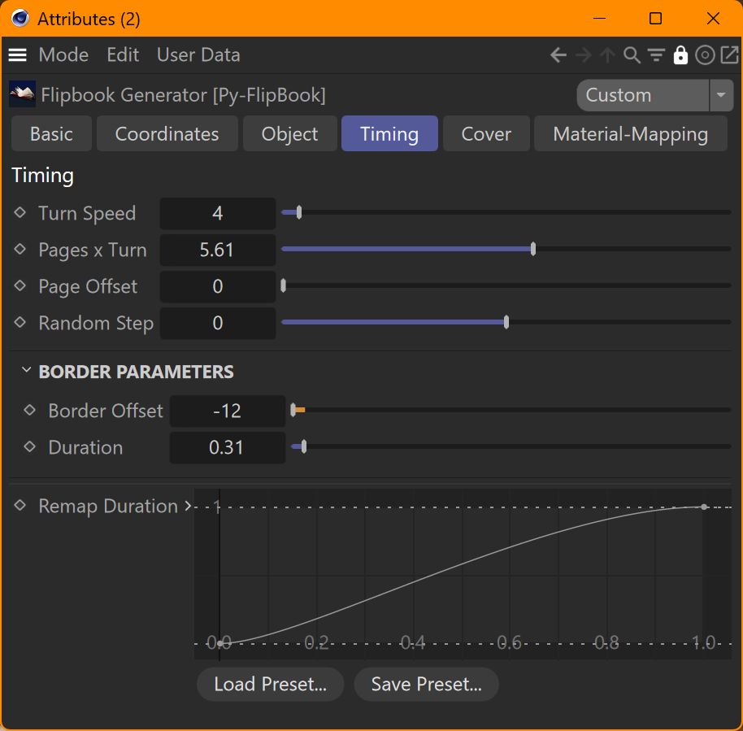Screen dimensions: 743x731
Task: Toggle the lock icon
Action: (x=680, y=55)
